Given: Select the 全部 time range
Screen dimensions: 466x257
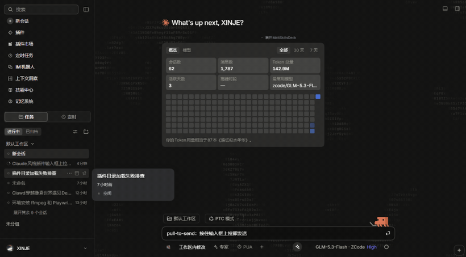Looking at the screenshot, I should pos(284,50).
